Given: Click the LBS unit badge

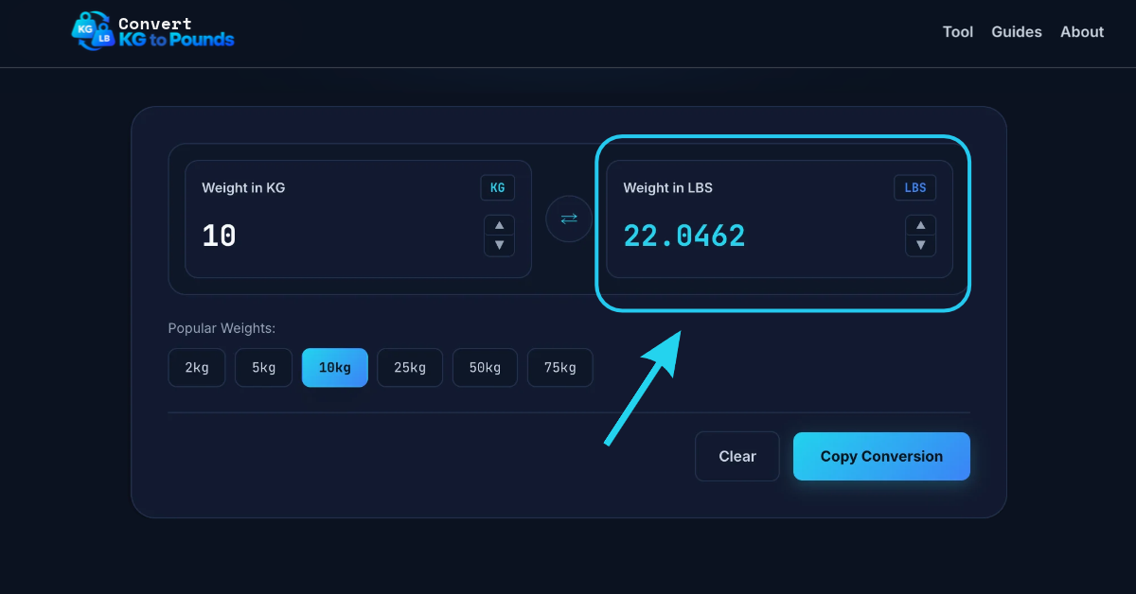Looking at the screenshot, I should pyautogui.click(x=915, y=187).
